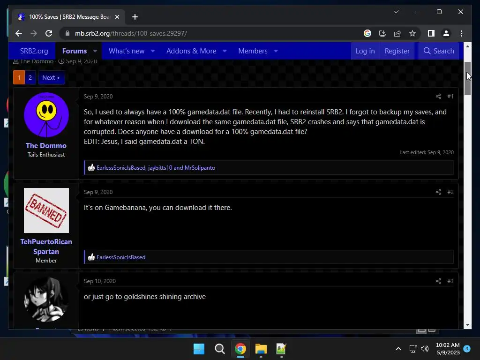The height and width of the screenshot is (360, 480).
Task: Click the Log in link
Action: 365,51
